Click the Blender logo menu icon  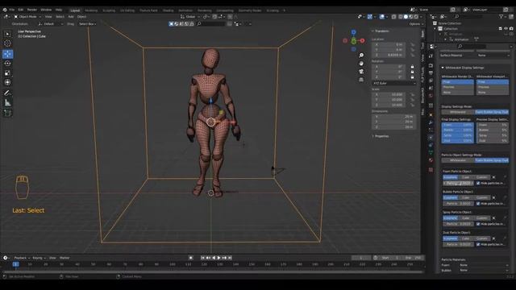coord(5,10)
